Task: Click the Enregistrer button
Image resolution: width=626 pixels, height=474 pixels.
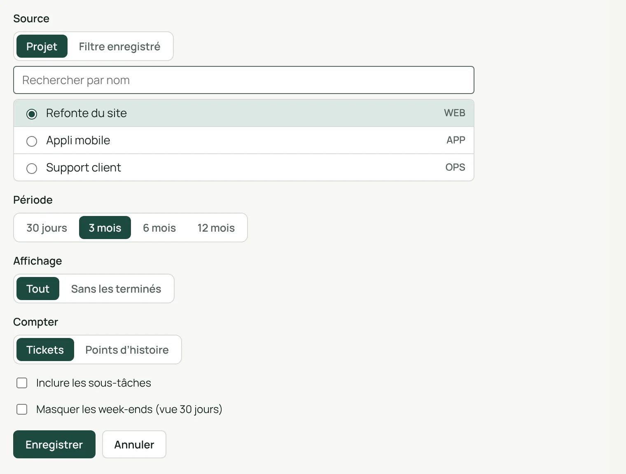Action: coord(54,444)
